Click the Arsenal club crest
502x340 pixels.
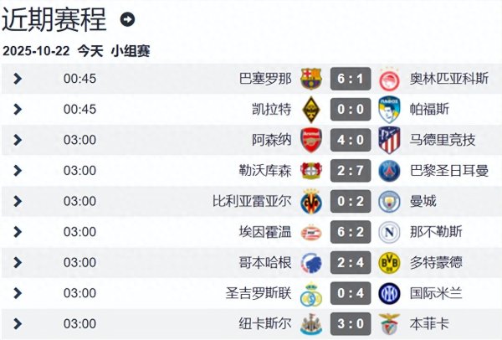pos(311,140)
